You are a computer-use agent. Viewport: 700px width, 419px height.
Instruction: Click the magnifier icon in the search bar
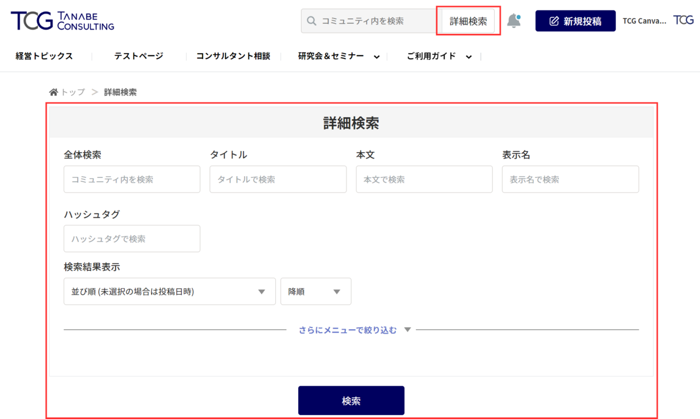pos(311,20)
